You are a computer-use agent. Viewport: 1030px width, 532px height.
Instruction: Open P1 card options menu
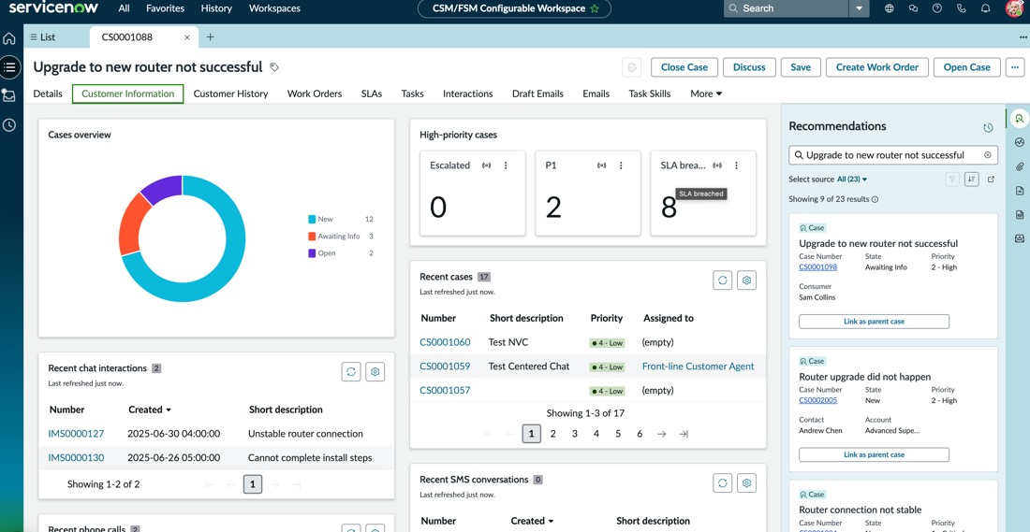(x=621, y=165)
